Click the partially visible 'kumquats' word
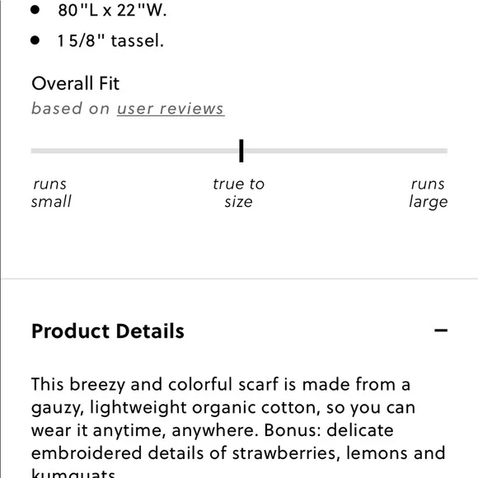This screenshot has height=478, width=478. pyautogui.click(x=73, y=473)
